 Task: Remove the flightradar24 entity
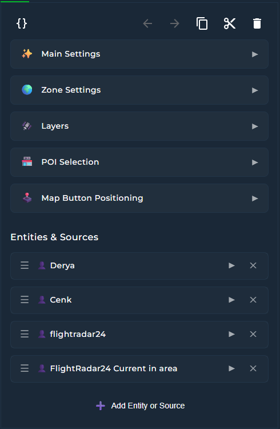click(x=253, y=334)
